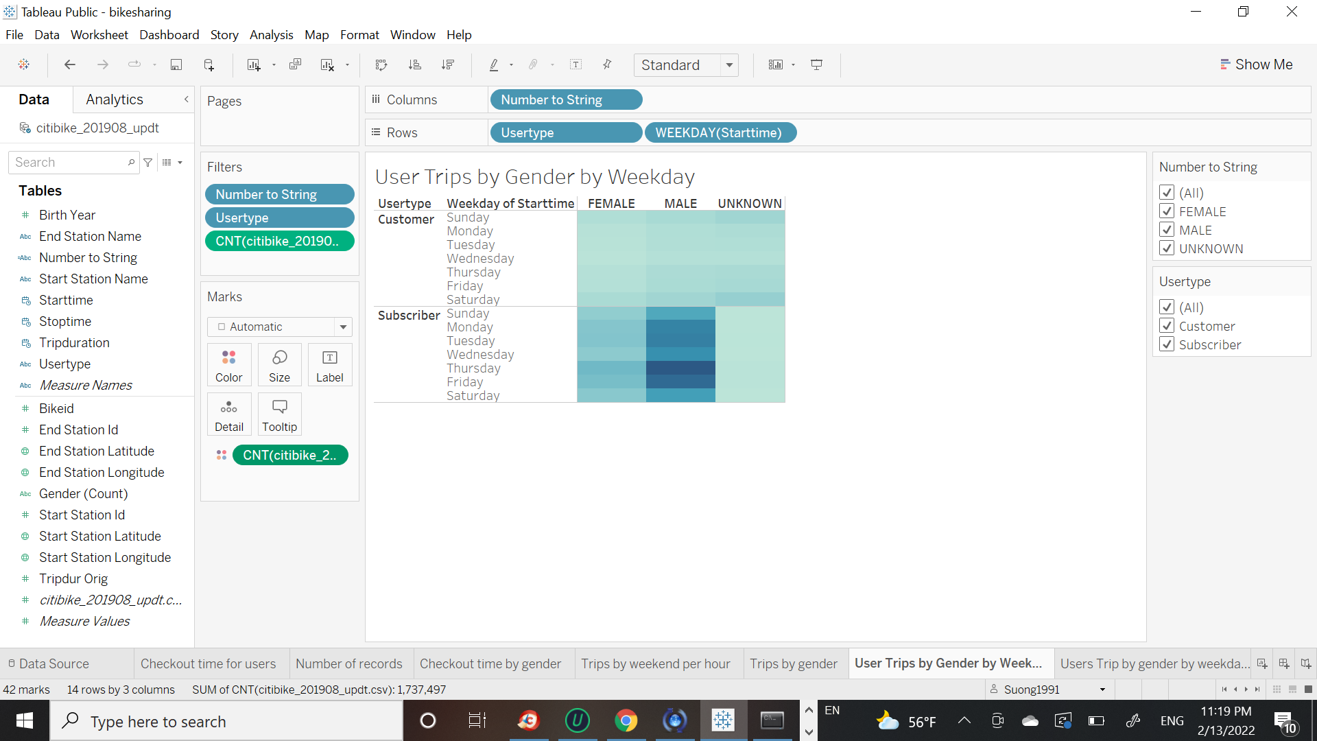Click Subscriber Thursday MALE heatmap cell
Image resolution: width=1317 pixels, height=741 pixels.
click(x=680, y=368)
